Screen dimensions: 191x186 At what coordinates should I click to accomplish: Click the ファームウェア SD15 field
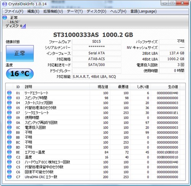coord(97,42)
